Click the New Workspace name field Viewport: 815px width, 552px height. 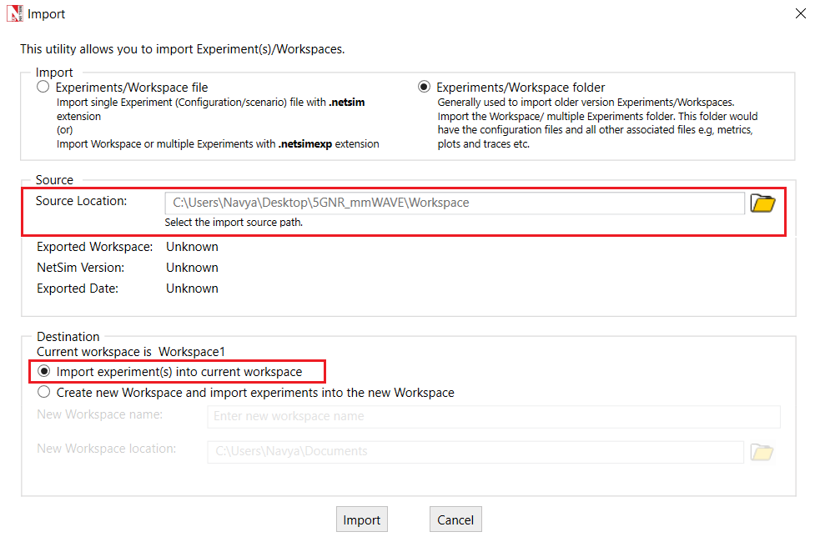pyautogui.click(x=494, y=416)
